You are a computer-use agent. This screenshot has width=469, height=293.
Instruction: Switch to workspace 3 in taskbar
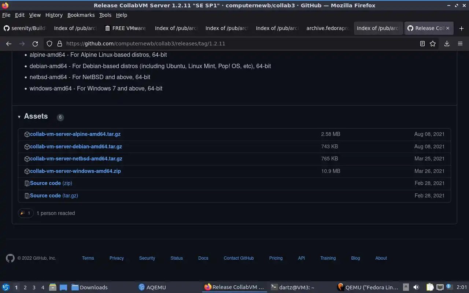pos(34,288)
